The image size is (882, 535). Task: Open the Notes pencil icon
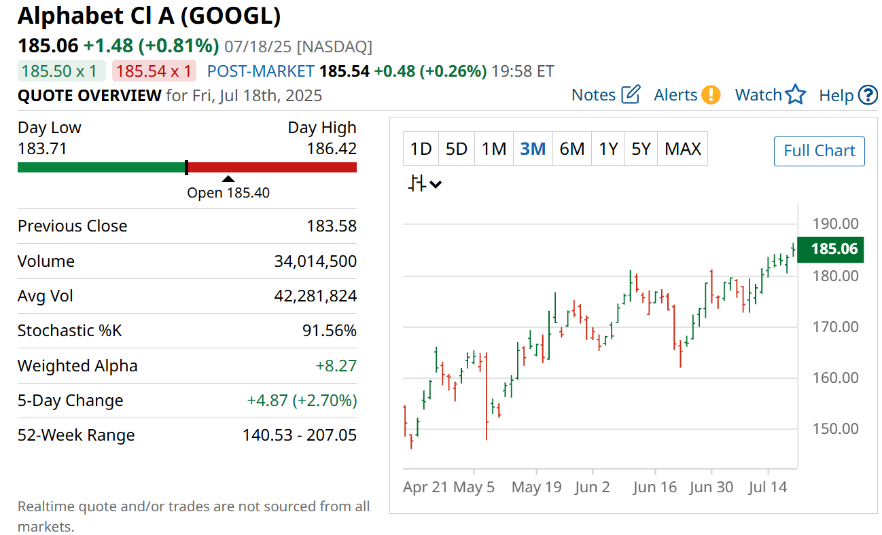click(631, 94)
